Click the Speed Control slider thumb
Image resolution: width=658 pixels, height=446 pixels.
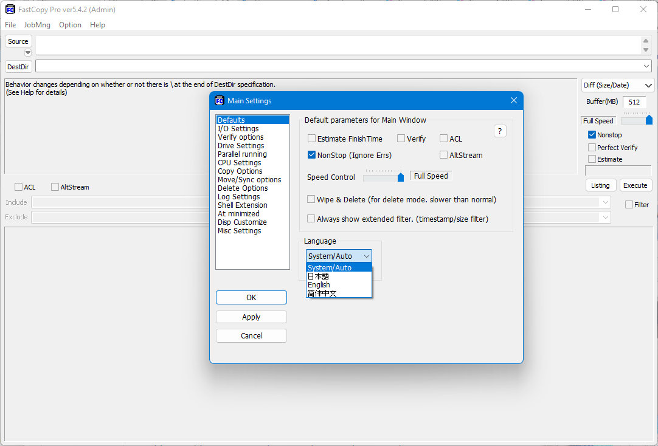(400, 177)
